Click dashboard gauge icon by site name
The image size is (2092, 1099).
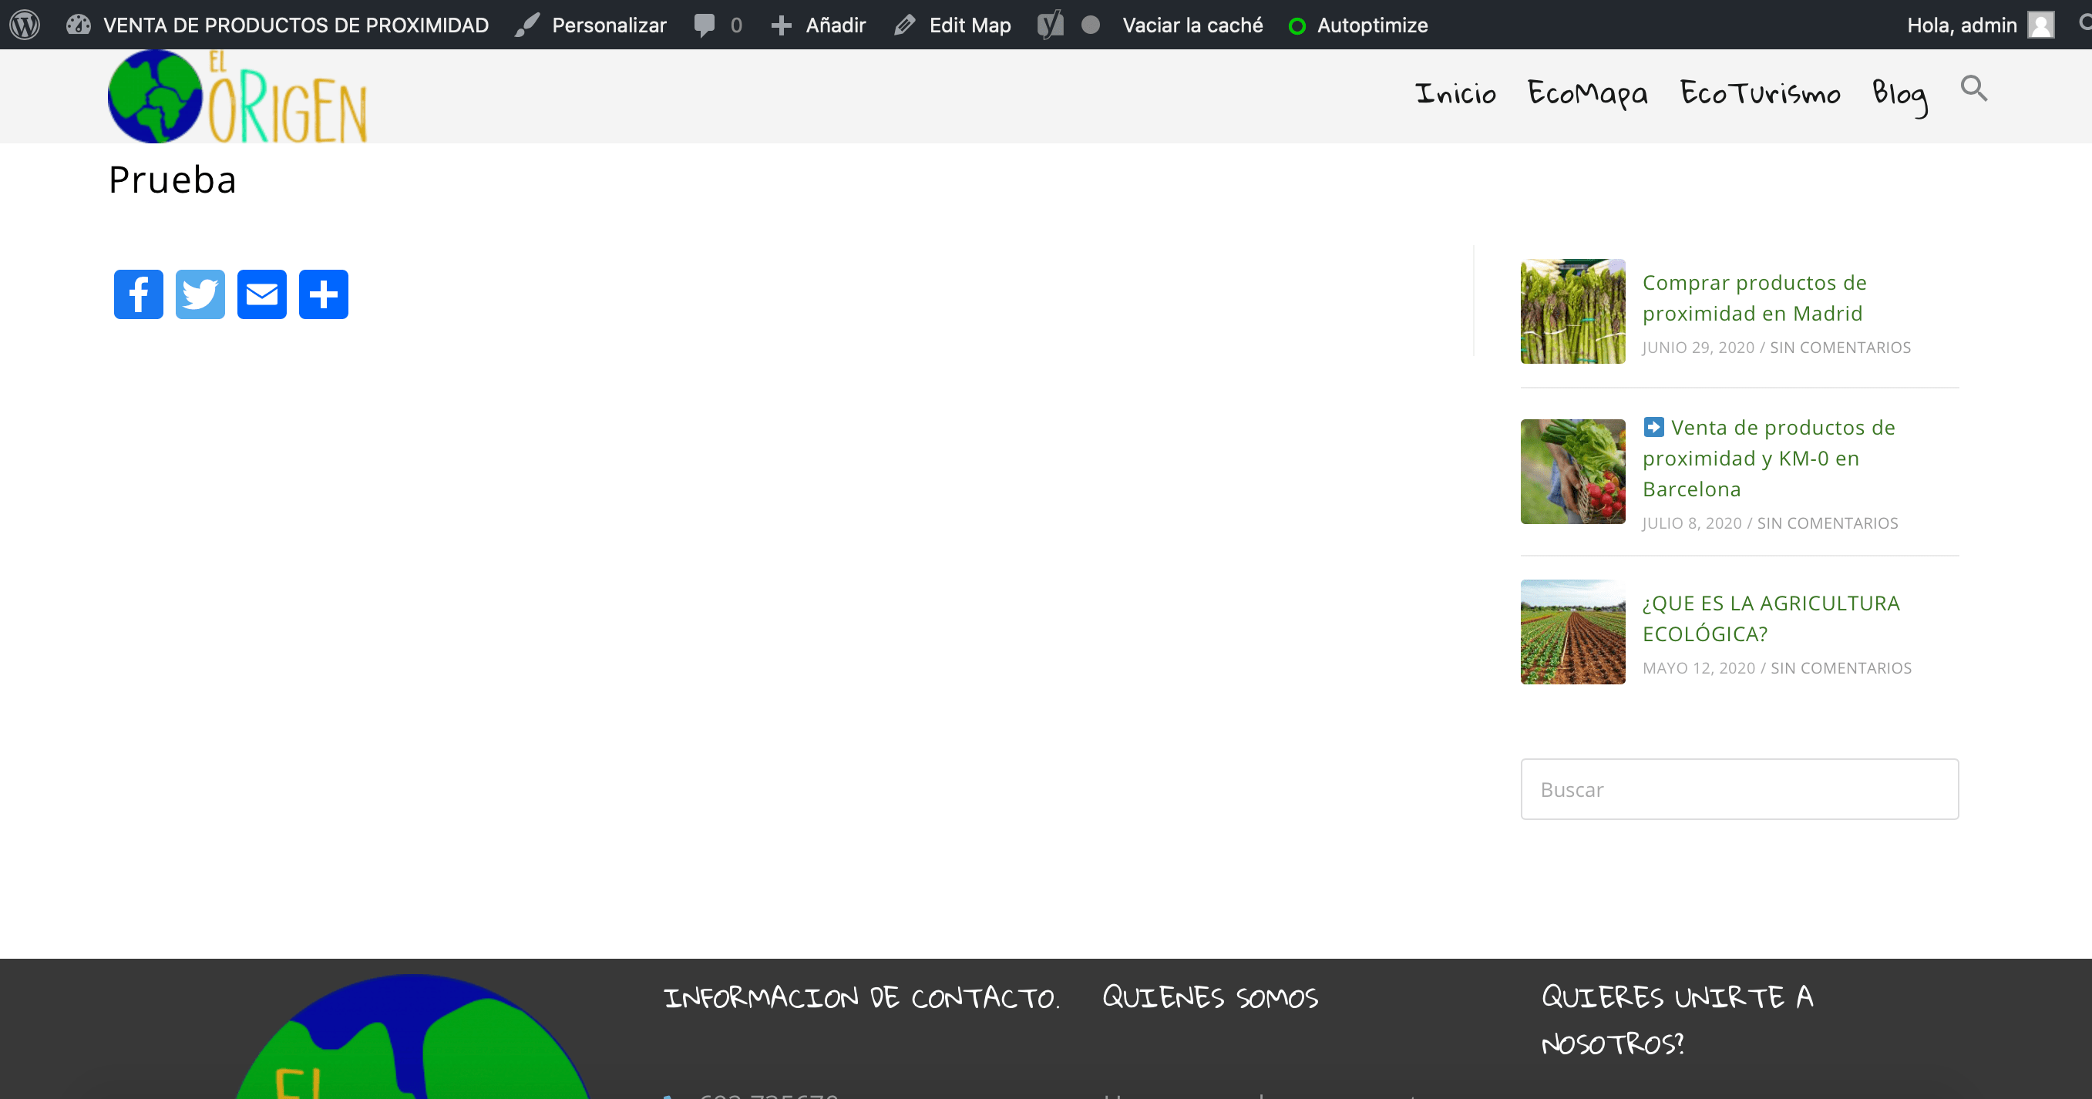(78, 25)
